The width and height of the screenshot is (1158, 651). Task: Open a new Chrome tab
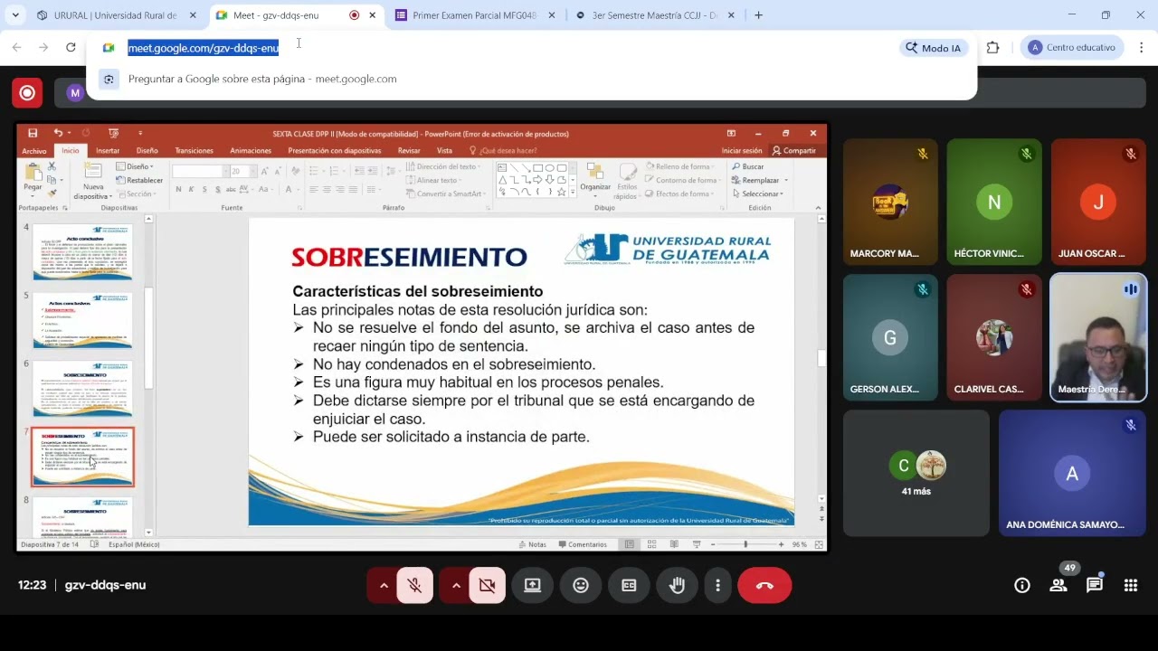coord(758,15)
